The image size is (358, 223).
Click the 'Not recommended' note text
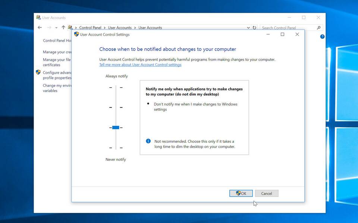(x=195, y=144)
